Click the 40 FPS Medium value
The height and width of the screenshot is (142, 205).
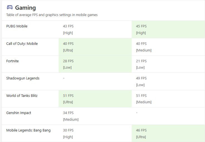[x=144, y=47]
